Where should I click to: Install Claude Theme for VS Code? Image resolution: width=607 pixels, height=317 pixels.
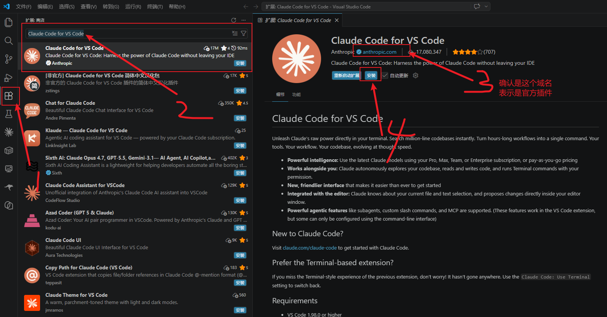[240, 310]
